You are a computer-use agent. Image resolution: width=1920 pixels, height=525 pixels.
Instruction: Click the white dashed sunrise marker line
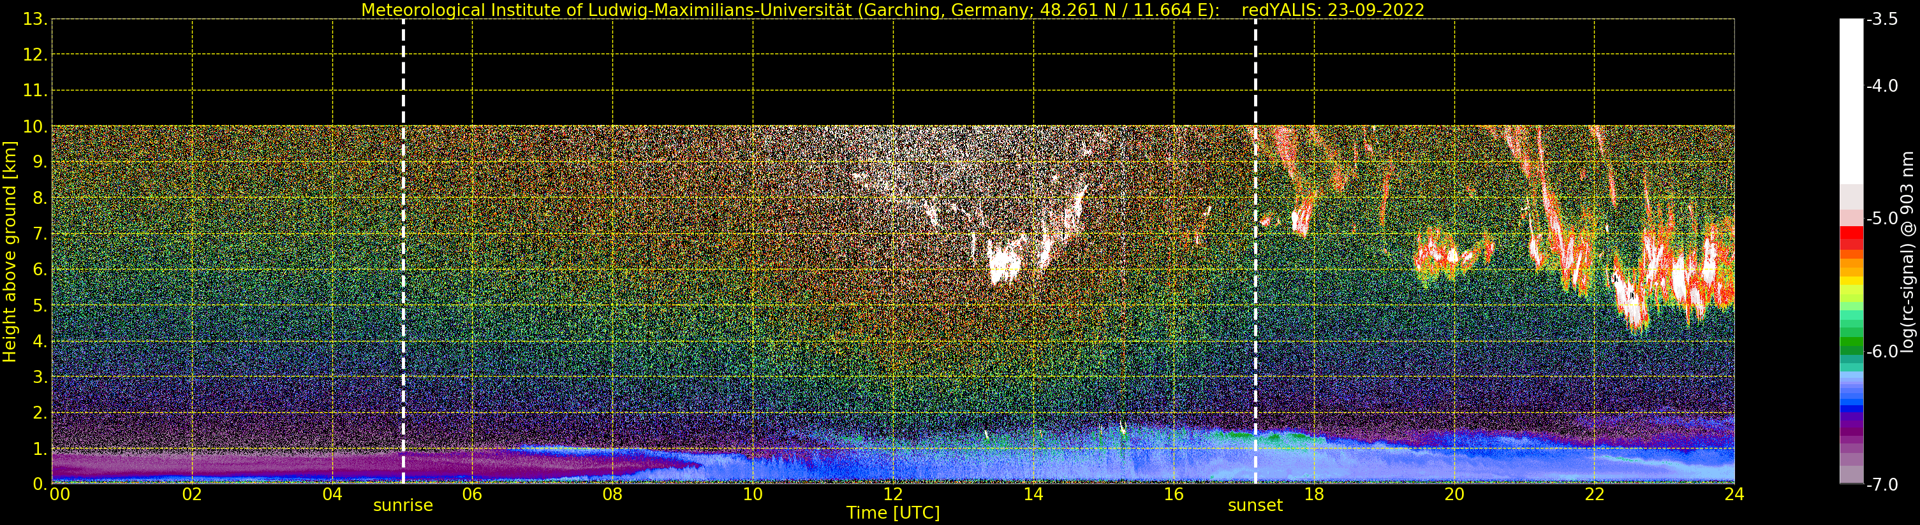tap(403, 252)
